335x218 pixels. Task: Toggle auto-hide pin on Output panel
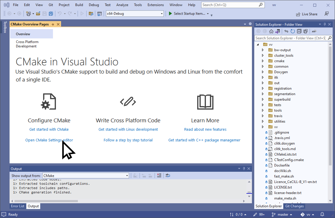pyautogui.click(x=244, y=168)
